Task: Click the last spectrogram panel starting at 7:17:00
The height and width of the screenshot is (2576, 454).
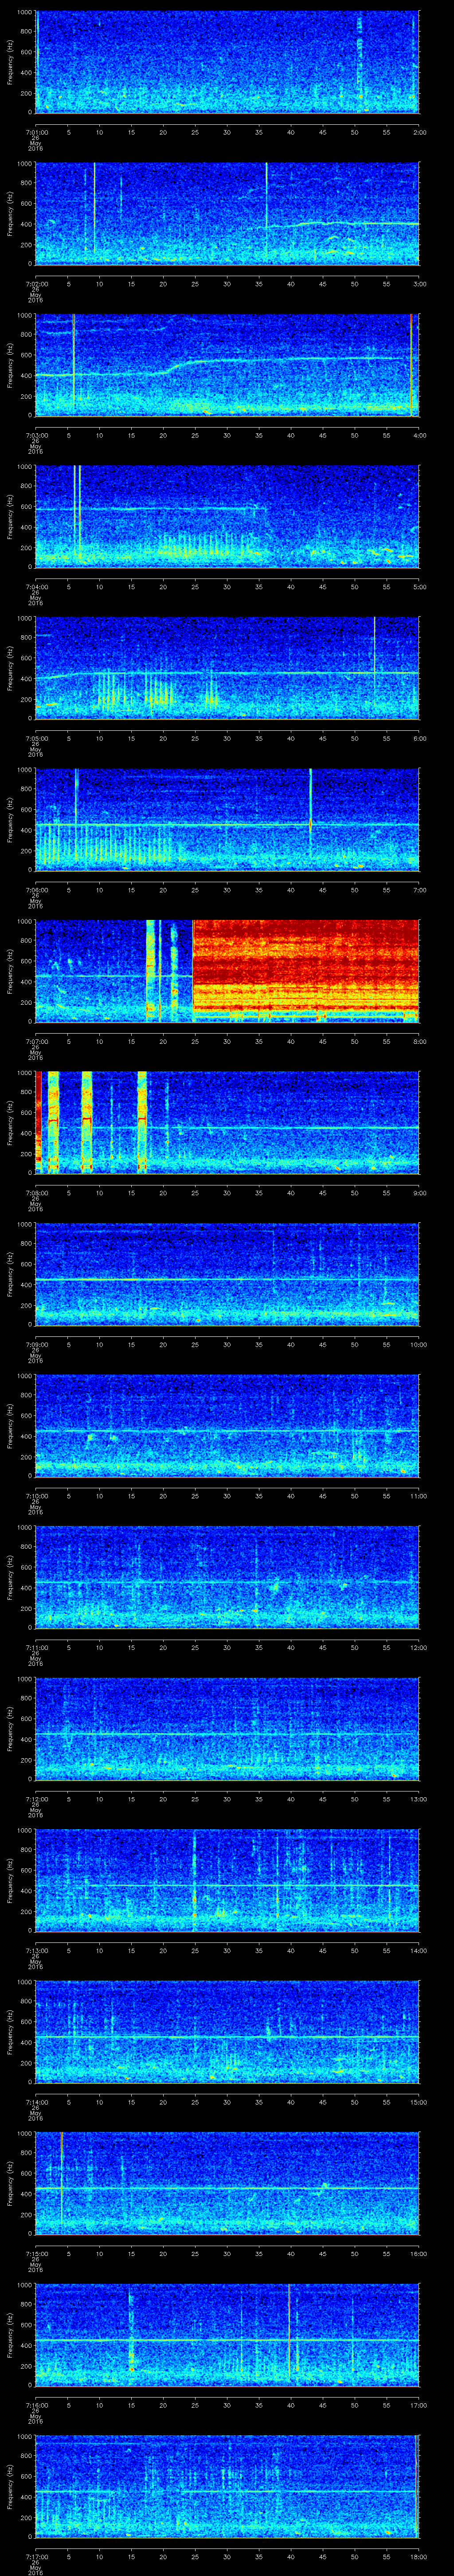Action: (x=227, y=2486)
